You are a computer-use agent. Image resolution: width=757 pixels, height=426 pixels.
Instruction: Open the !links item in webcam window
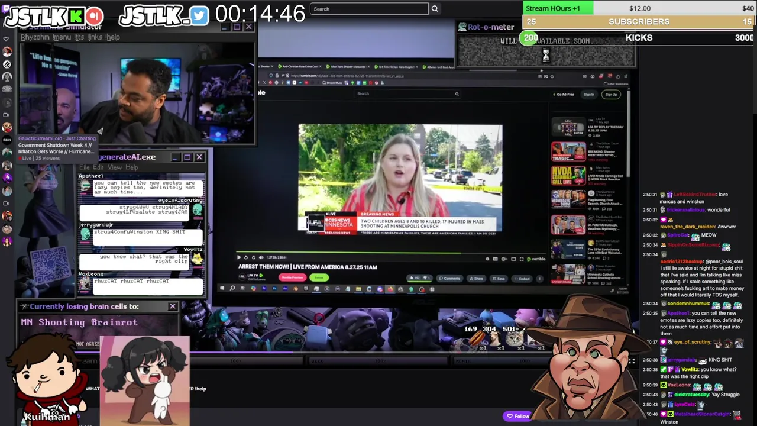(x=95, y=37)
